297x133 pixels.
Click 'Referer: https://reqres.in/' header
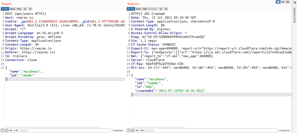(30, 52)
